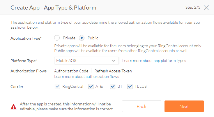Click the red warning triangle icon
214x117 pixels.
(14, 107)
